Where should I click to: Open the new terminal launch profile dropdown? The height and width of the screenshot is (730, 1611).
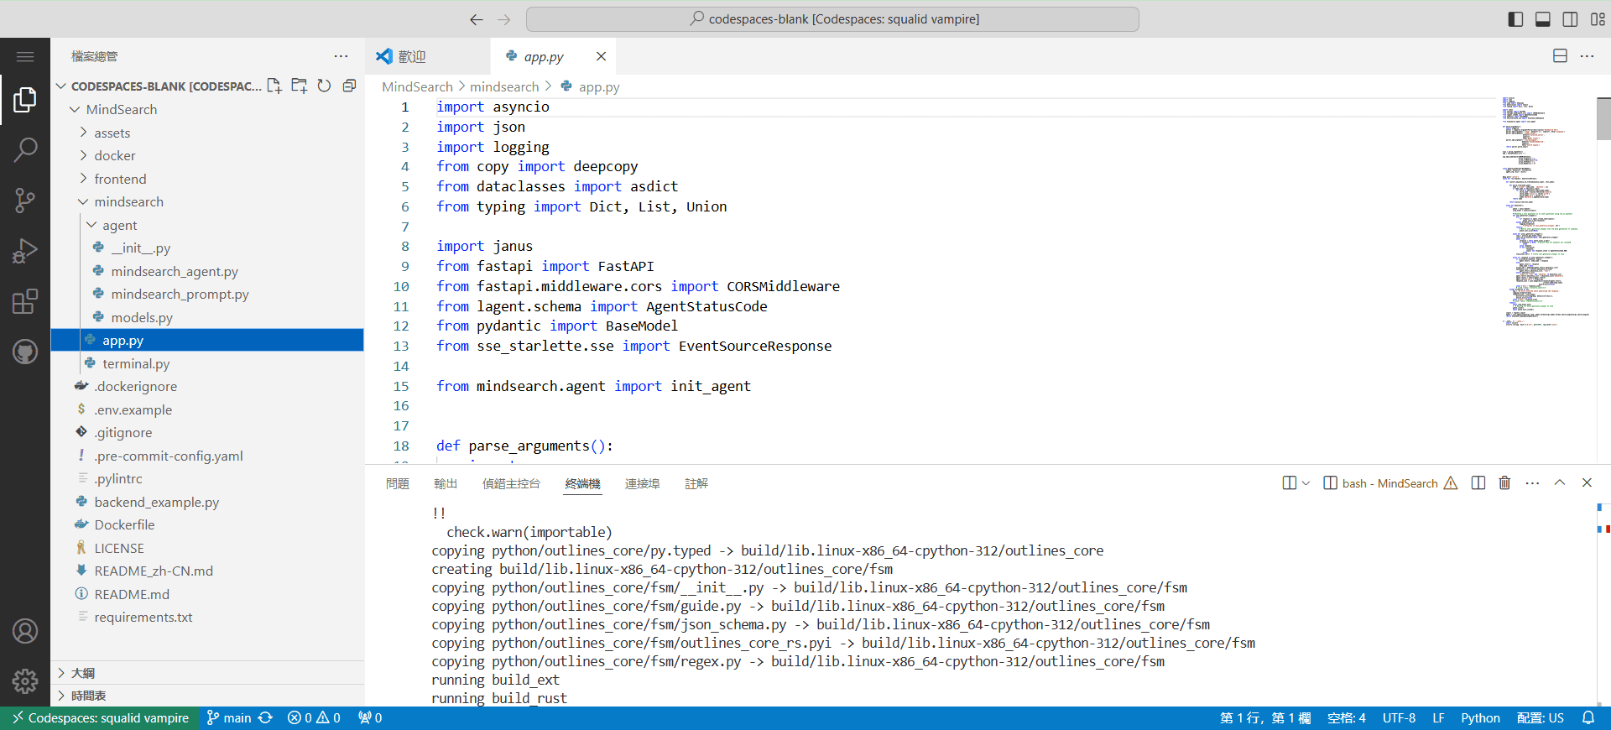(x=1306, y=483)
